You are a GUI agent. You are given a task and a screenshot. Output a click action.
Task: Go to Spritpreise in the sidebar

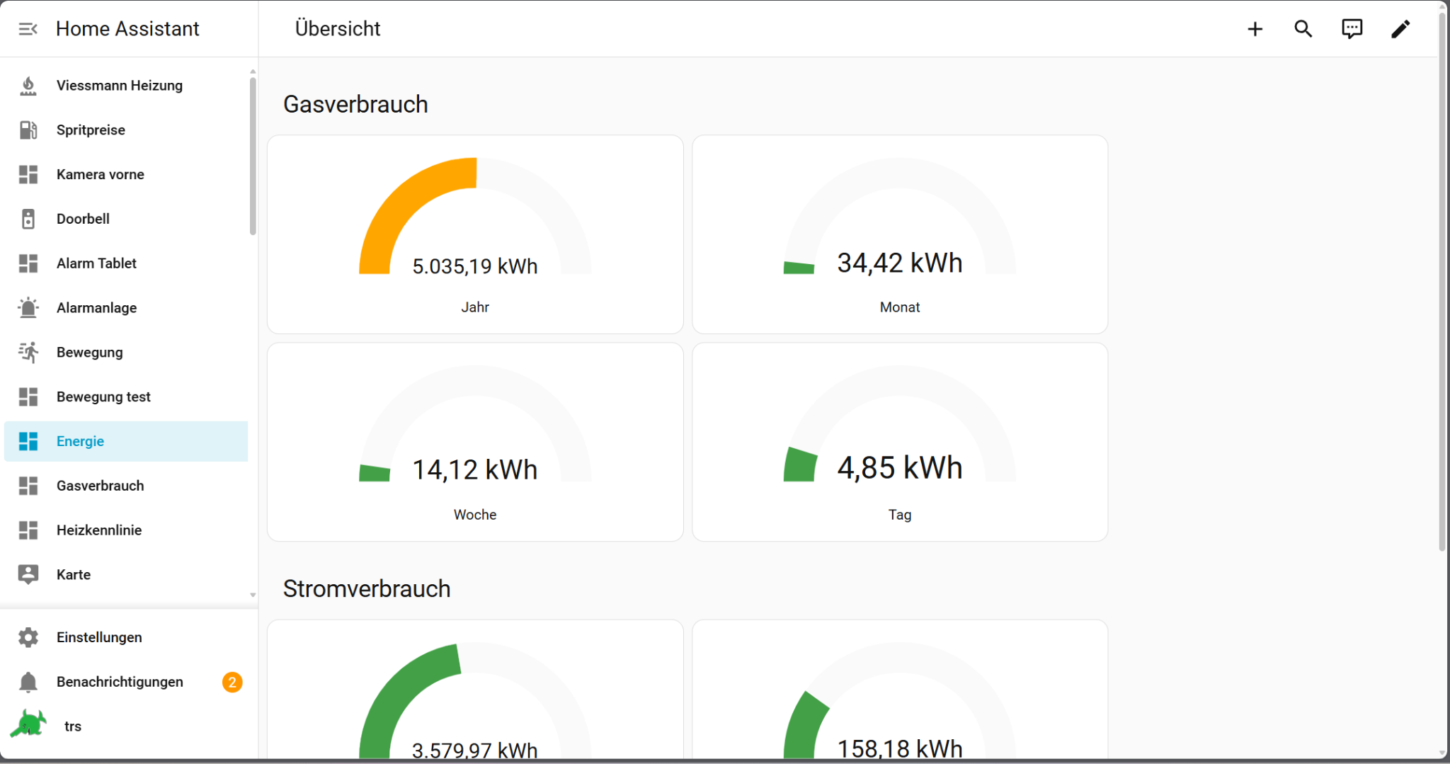click(x=91, y=130)
